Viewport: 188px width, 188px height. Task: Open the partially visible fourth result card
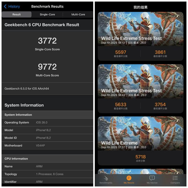[x=140, y=171]
